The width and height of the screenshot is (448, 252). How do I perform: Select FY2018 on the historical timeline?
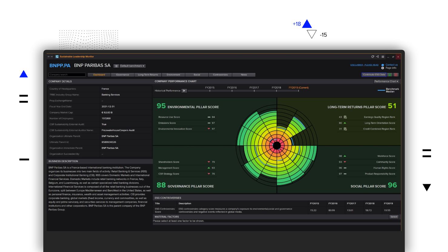(276, 88)
